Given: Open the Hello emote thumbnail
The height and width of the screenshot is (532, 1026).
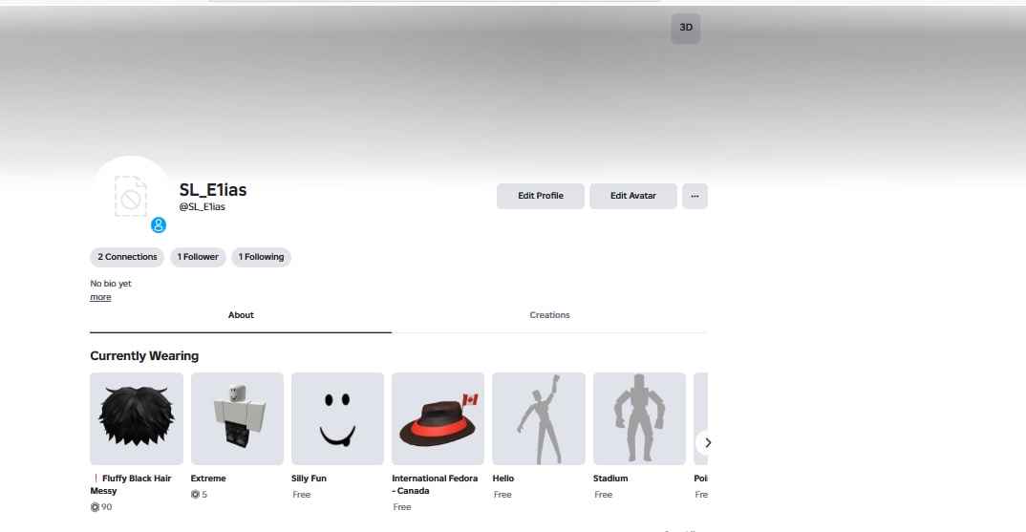Looking at the screenshot, I should tap(539, 418).
